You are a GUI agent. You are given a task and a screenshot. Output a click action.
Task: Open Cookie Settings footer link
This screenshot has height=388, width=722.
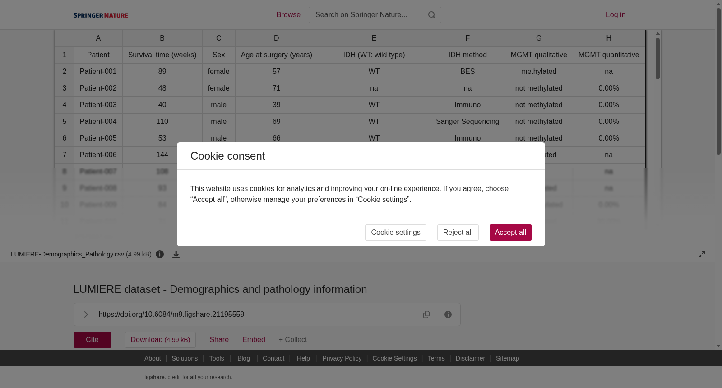point(394,358)
